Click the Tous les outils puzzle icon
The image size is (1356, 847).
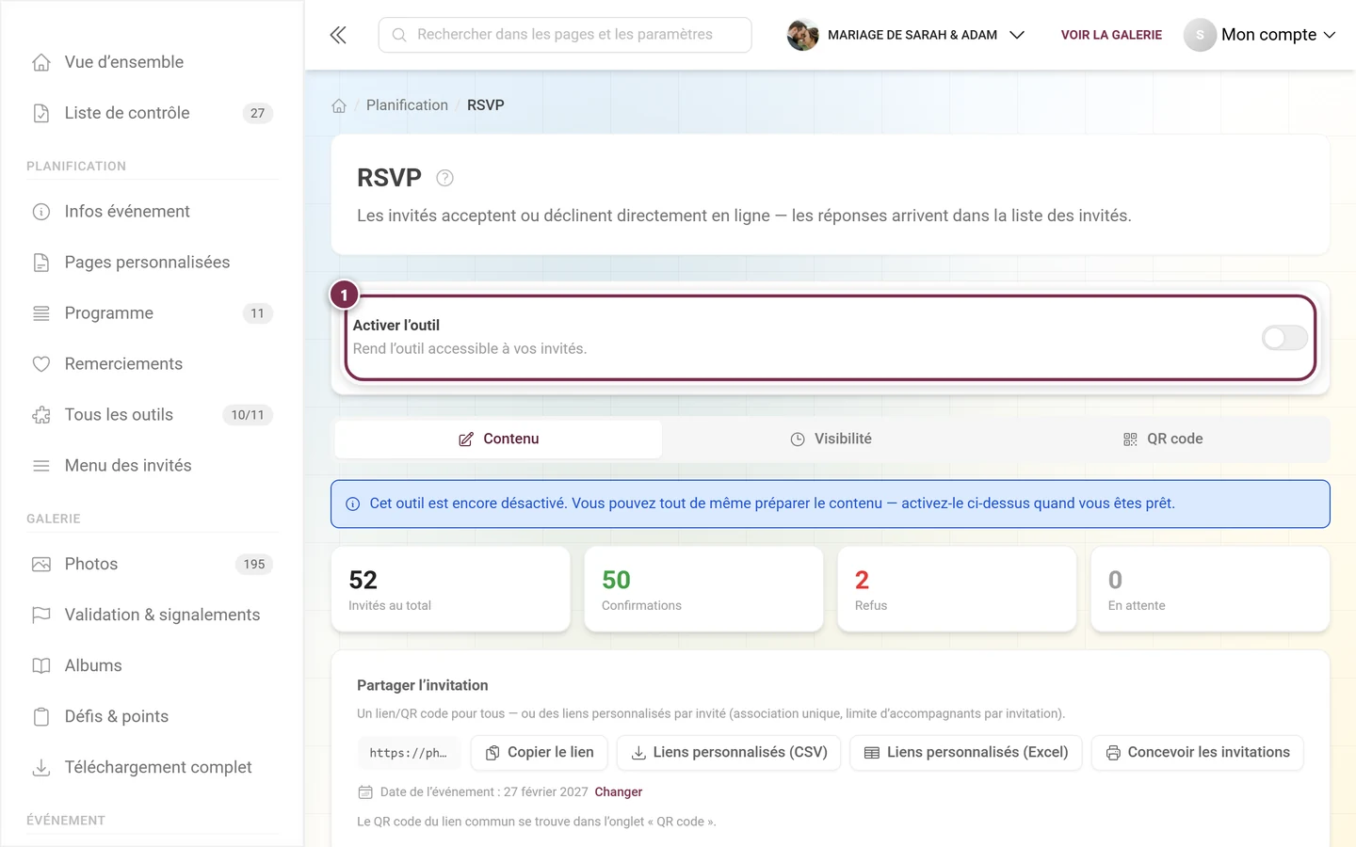(41, 415)
